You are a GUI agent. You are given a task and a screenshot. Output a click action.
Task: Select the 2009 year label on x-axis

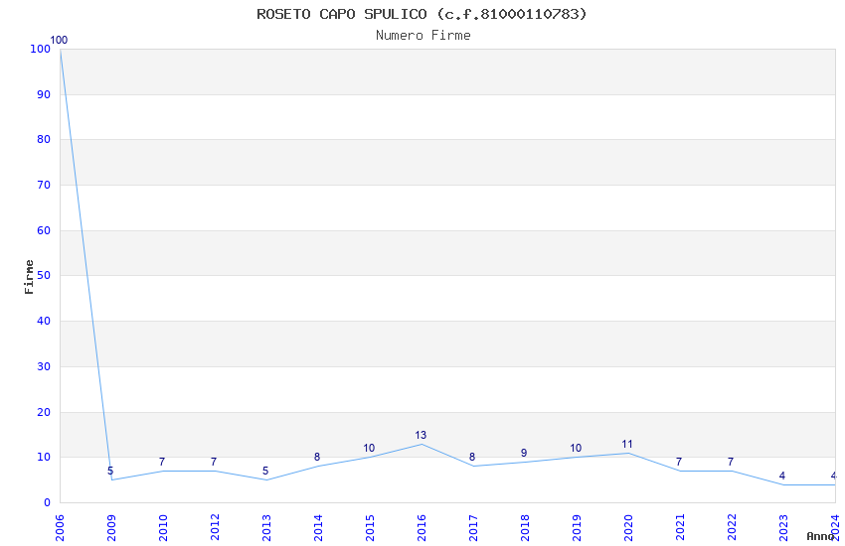111,528
